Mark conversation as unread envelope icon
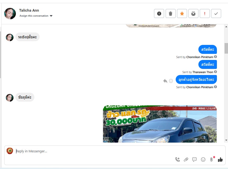The image size is (228, 169). (x=193, y=13)
